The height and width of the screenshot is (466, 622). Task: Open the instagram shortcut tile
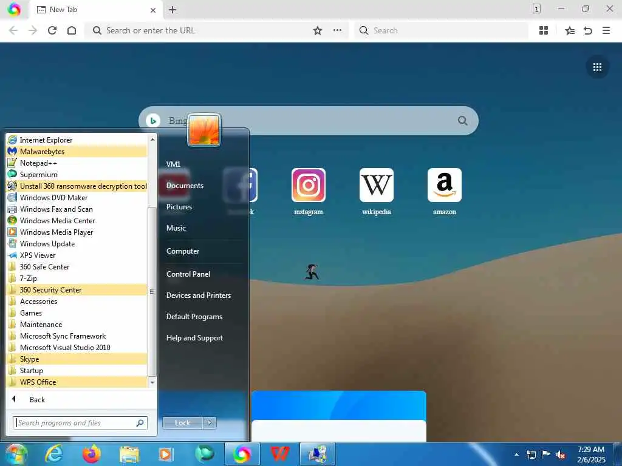point(309,192)
